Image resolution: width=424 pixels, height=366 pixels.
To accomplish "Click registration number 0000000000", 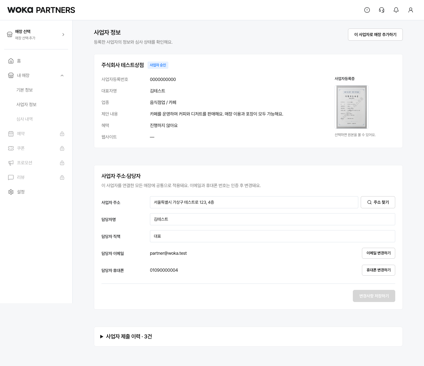I will click(x=163, y=79).
